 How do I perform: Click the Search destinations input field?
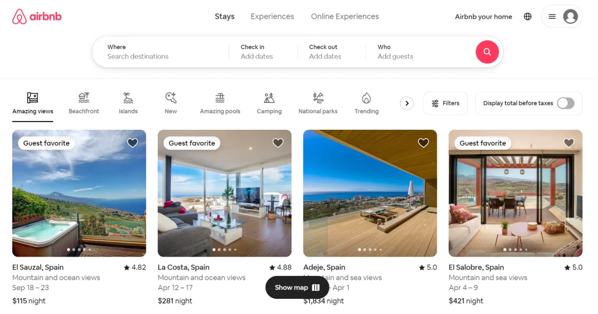[161, 52]
